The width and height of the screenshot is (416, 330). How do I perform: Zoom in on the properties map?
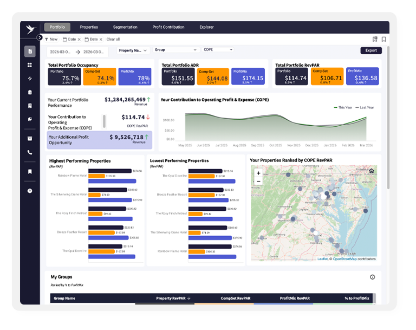tap(258, 173)
